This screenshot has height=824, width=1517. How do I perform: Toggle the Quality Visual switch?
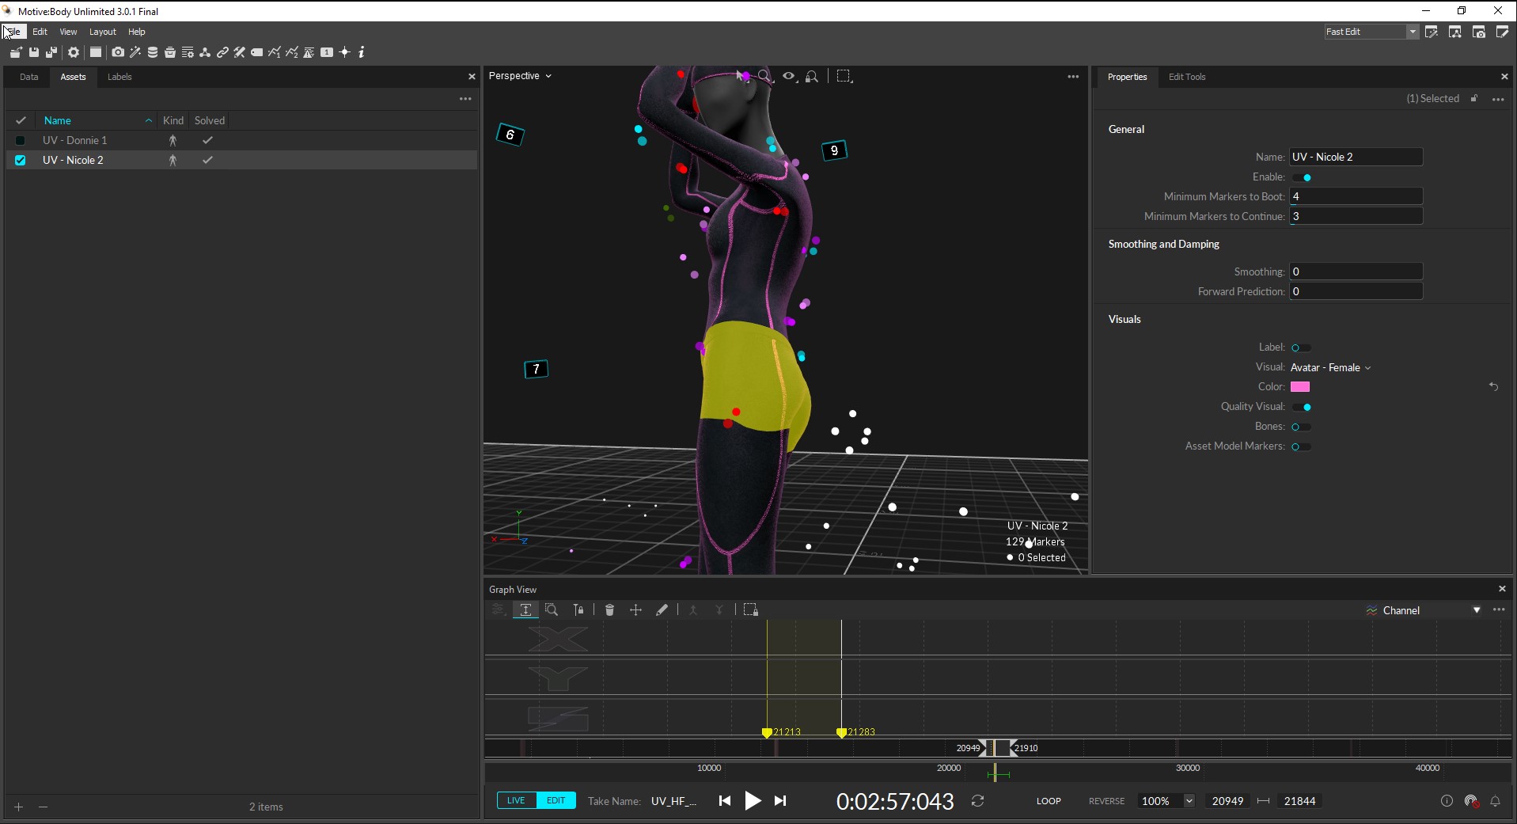(1302, 407)
